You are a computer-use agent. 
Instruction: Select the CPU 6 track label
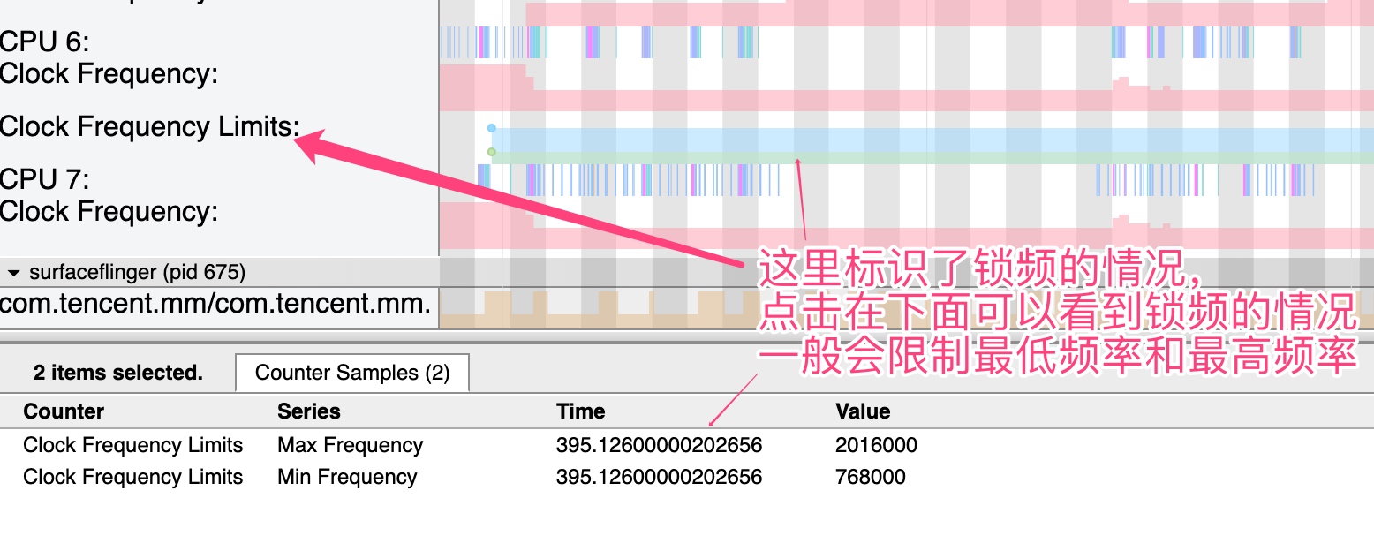45,42
